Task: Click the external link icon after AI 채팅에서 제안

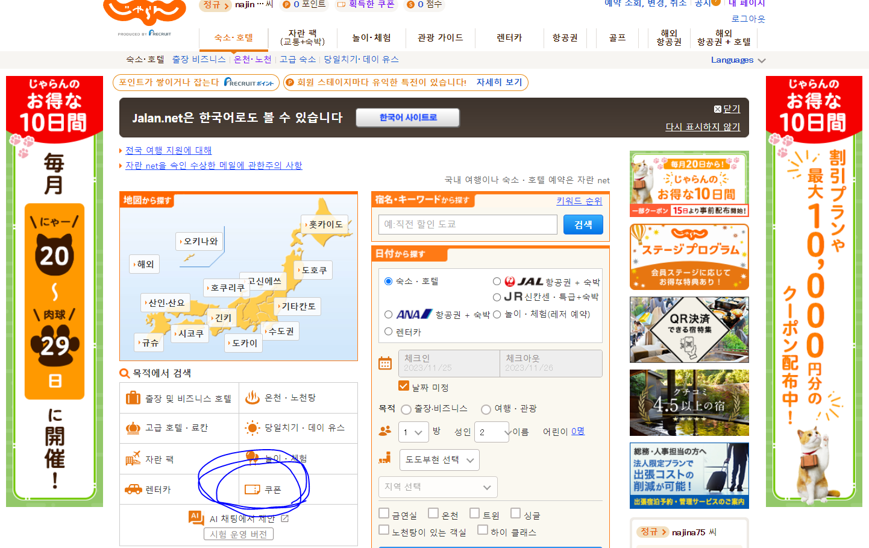Action: [284, 518]
